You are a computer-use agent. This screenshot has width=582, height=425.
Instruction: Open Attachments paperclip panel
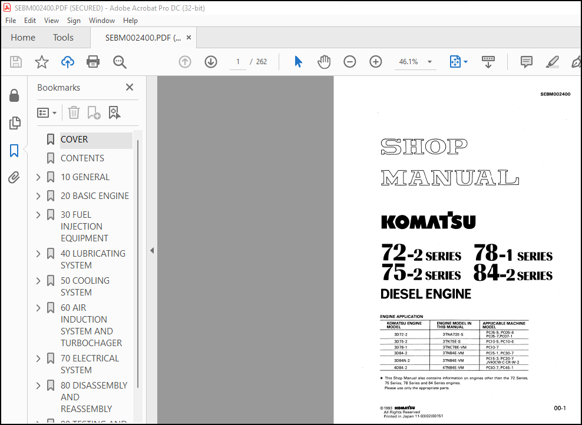click(14, 177)
